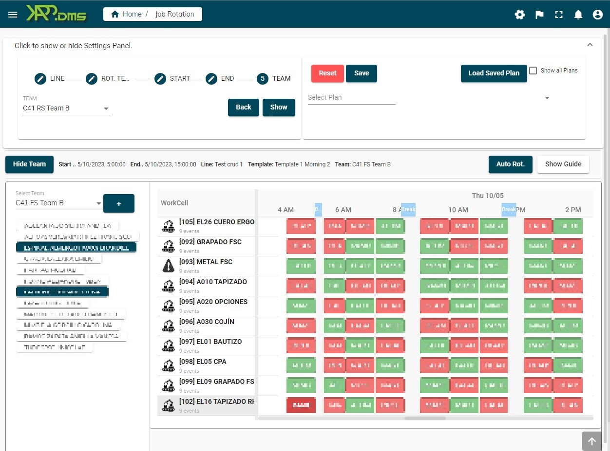Click the scroll-to-top arrow button
Image resolution: width=610 pixels, height=451 pixels.
[591, 441]
